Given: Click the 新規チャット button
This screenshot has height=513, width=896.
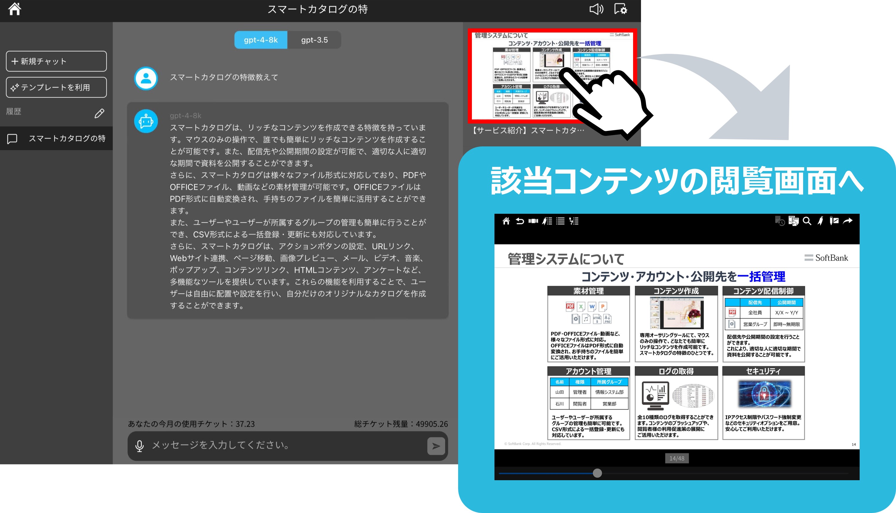Looking at the screenshot, I should [x=56, y=61].
